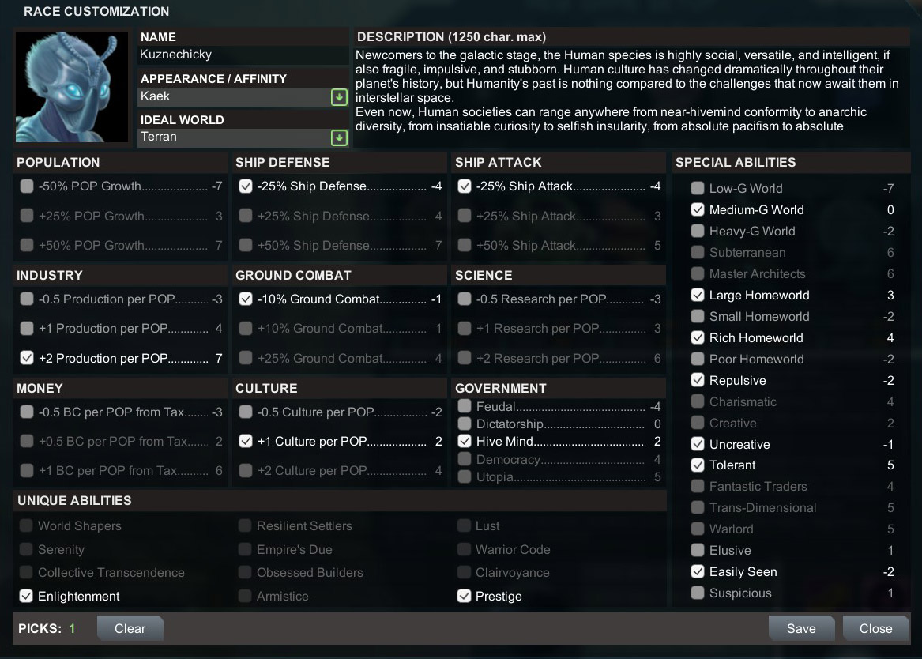The height and width of the screenshot is (659, 922).
Task: Click the Kaek race portrait image
Action: click(x=72, y=87)
